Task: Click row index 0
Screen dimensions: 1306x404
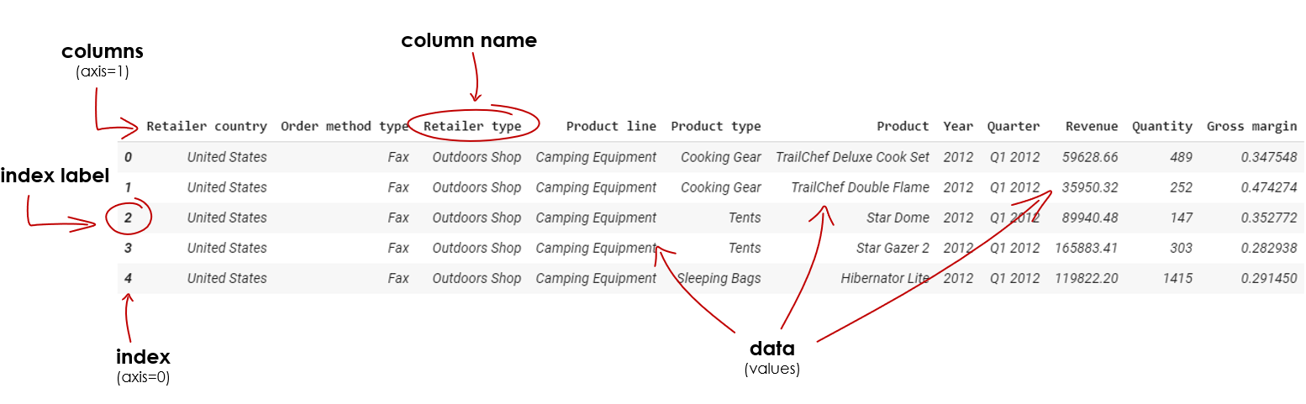Action: point(129,157)
